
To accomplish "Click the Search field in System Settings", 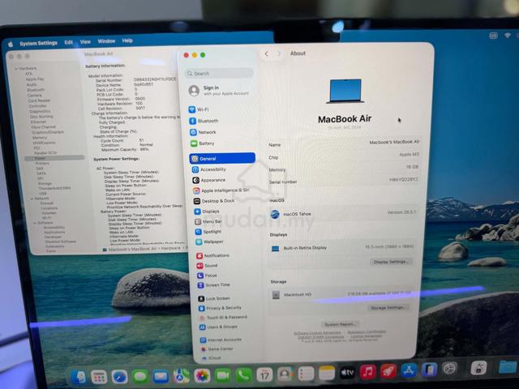I will [x=219, y=73].
